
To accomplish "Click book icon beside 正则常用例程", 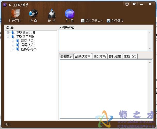I will point(13,37).
